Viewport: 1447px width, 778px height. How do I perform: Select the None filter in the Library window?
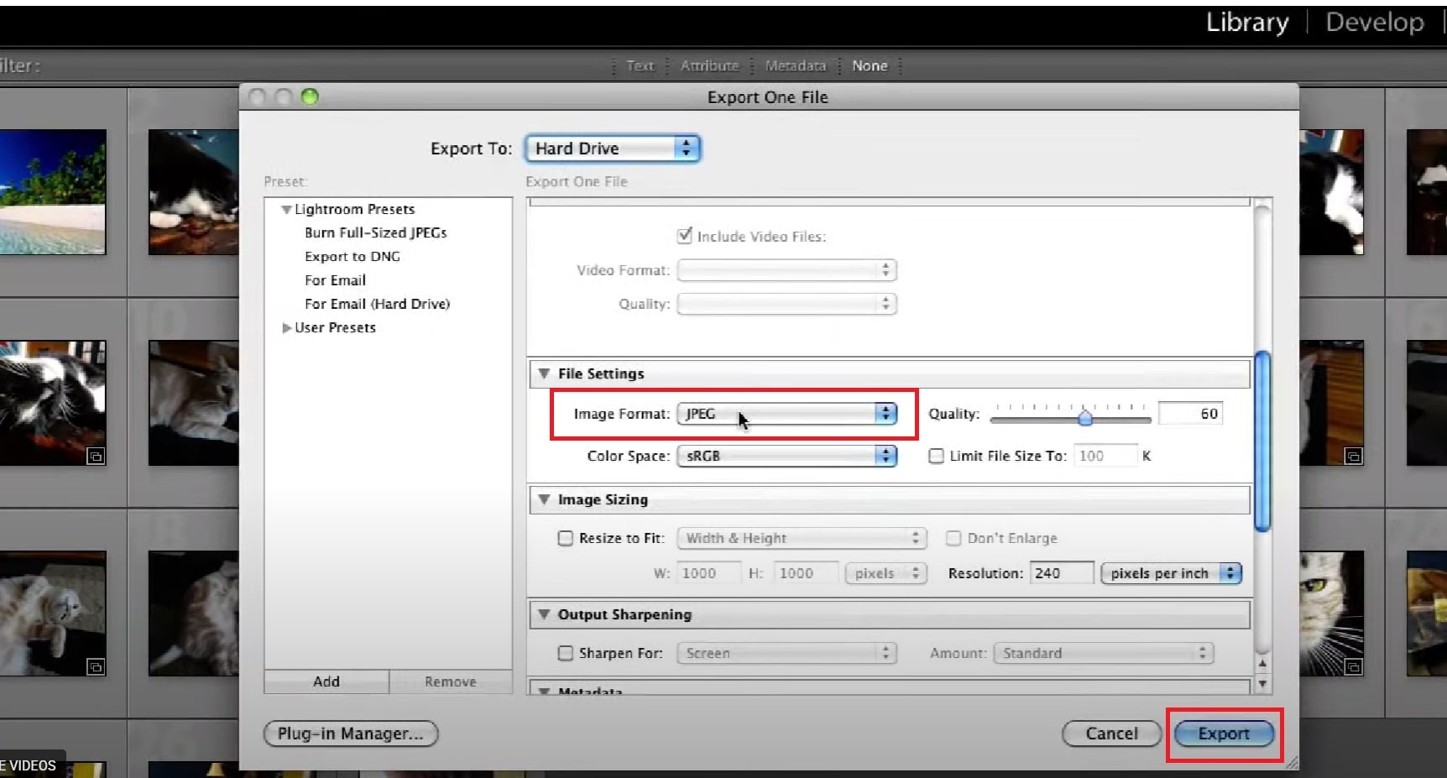870,66
